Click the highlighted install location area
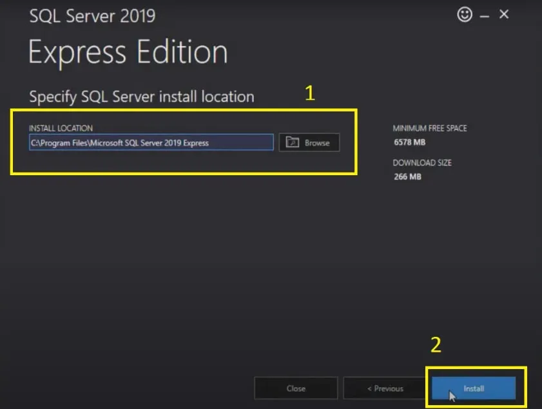 [184, 142]
